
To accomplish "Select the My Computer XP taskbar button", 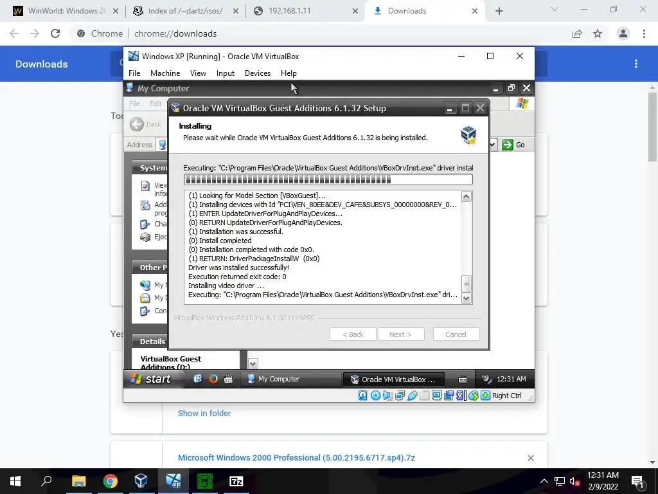I will click(x=291, y=379).
